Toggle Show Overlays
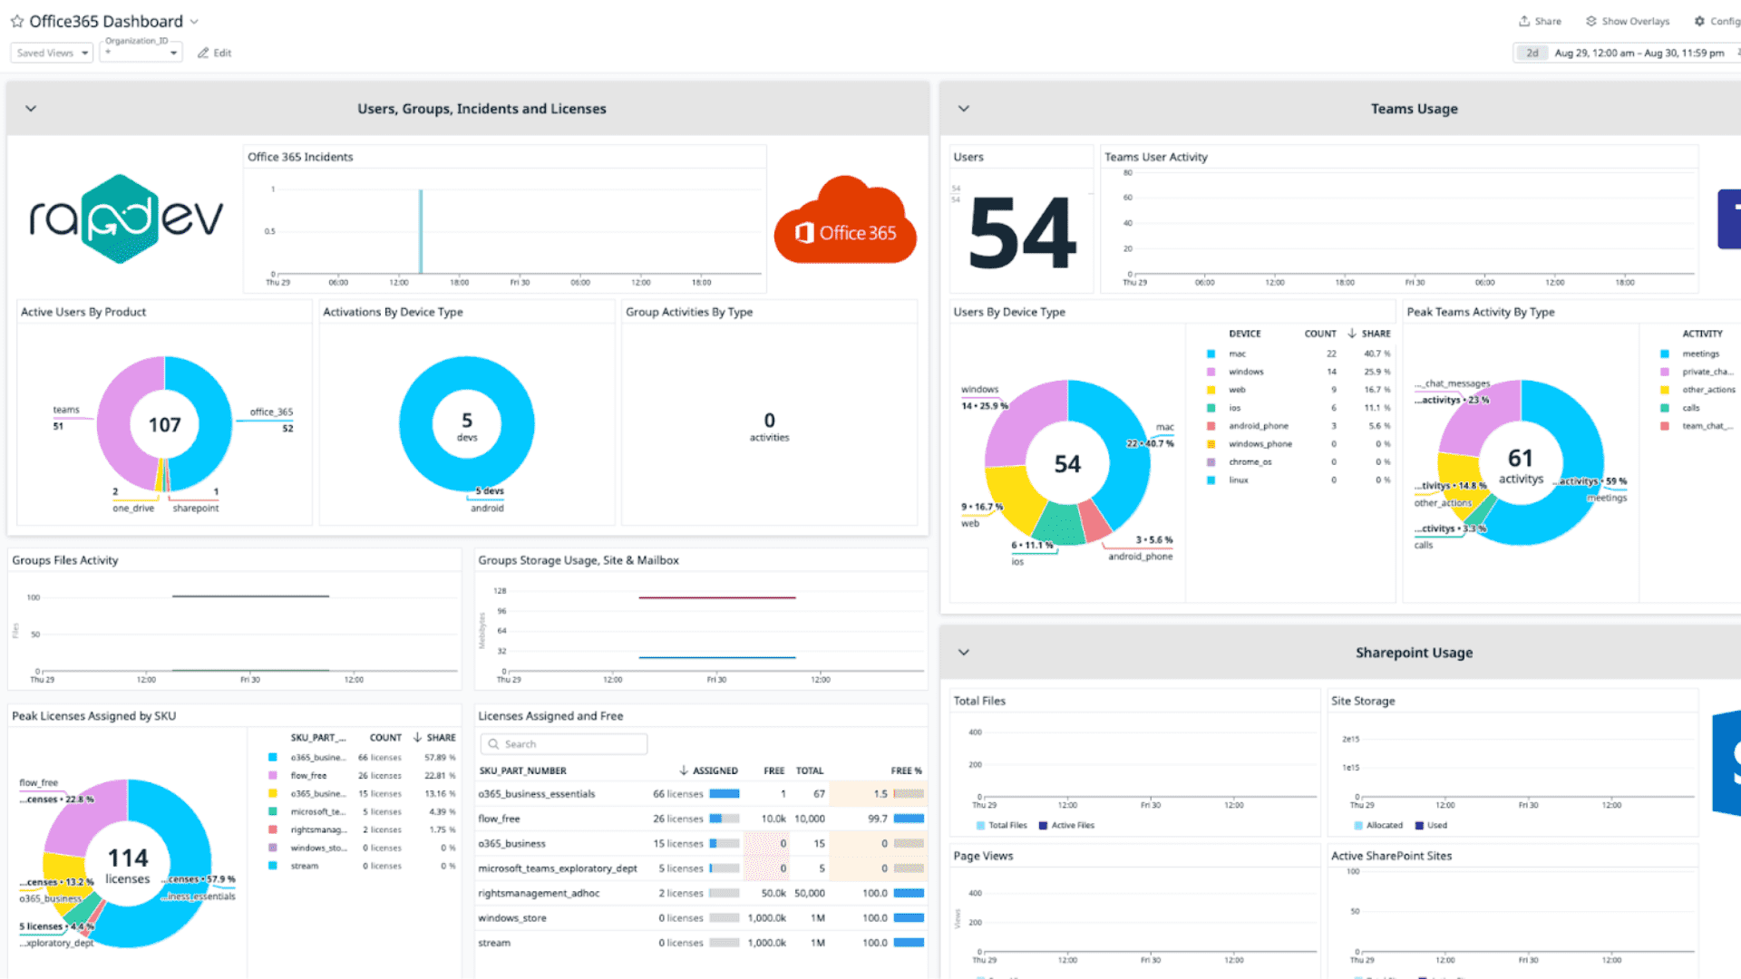1741x979 pixels. 1628,21
